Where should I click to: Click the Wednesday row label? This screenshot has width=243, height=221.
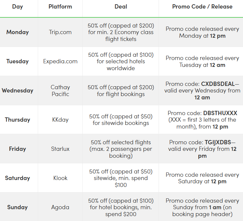pyautogui.click(x=17, y=90)
